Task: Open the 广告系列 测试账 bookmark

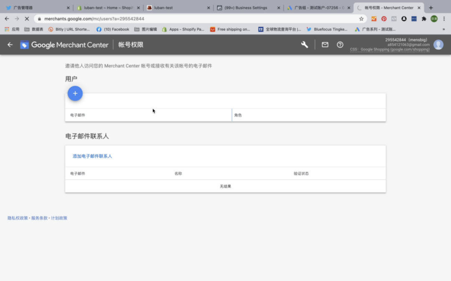Action: [x=375, y=29]
